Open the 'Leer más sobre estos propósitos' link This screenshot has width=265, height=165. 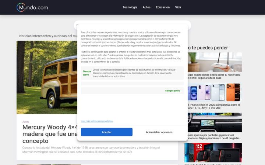click(97, 121)
